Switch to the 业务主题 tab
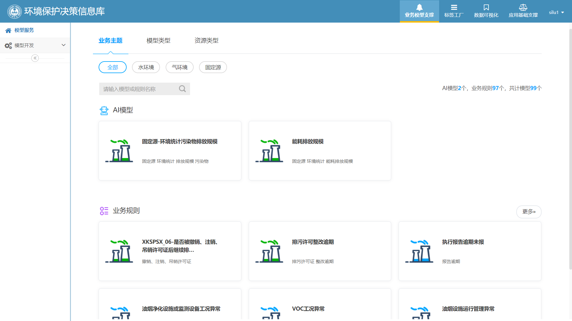 pos(111,40)
